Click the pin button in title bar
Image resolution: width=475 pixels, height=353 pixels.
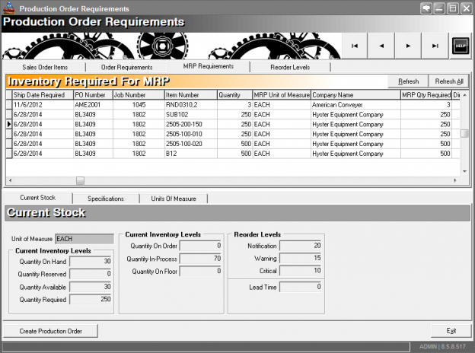coord(426,8)
